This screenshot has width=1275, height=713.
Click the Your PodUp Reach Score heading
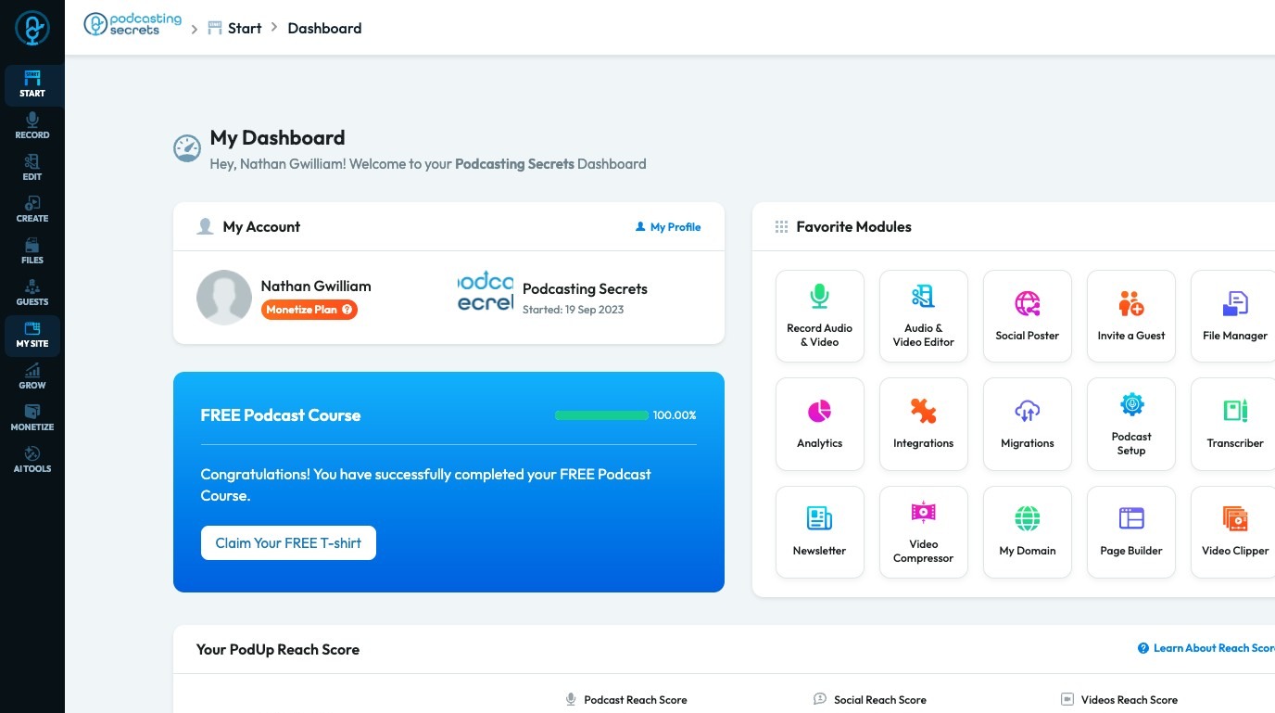tap(278, 649)
